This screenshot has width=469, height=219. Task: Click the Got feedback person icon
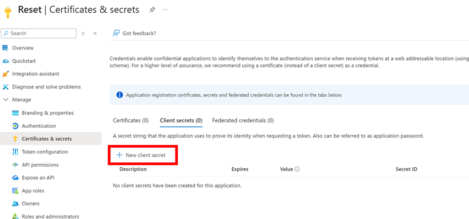tap(116, 33)
